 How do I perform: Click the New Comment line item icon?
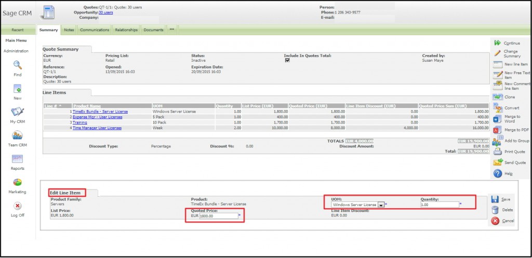coord(498,86)
